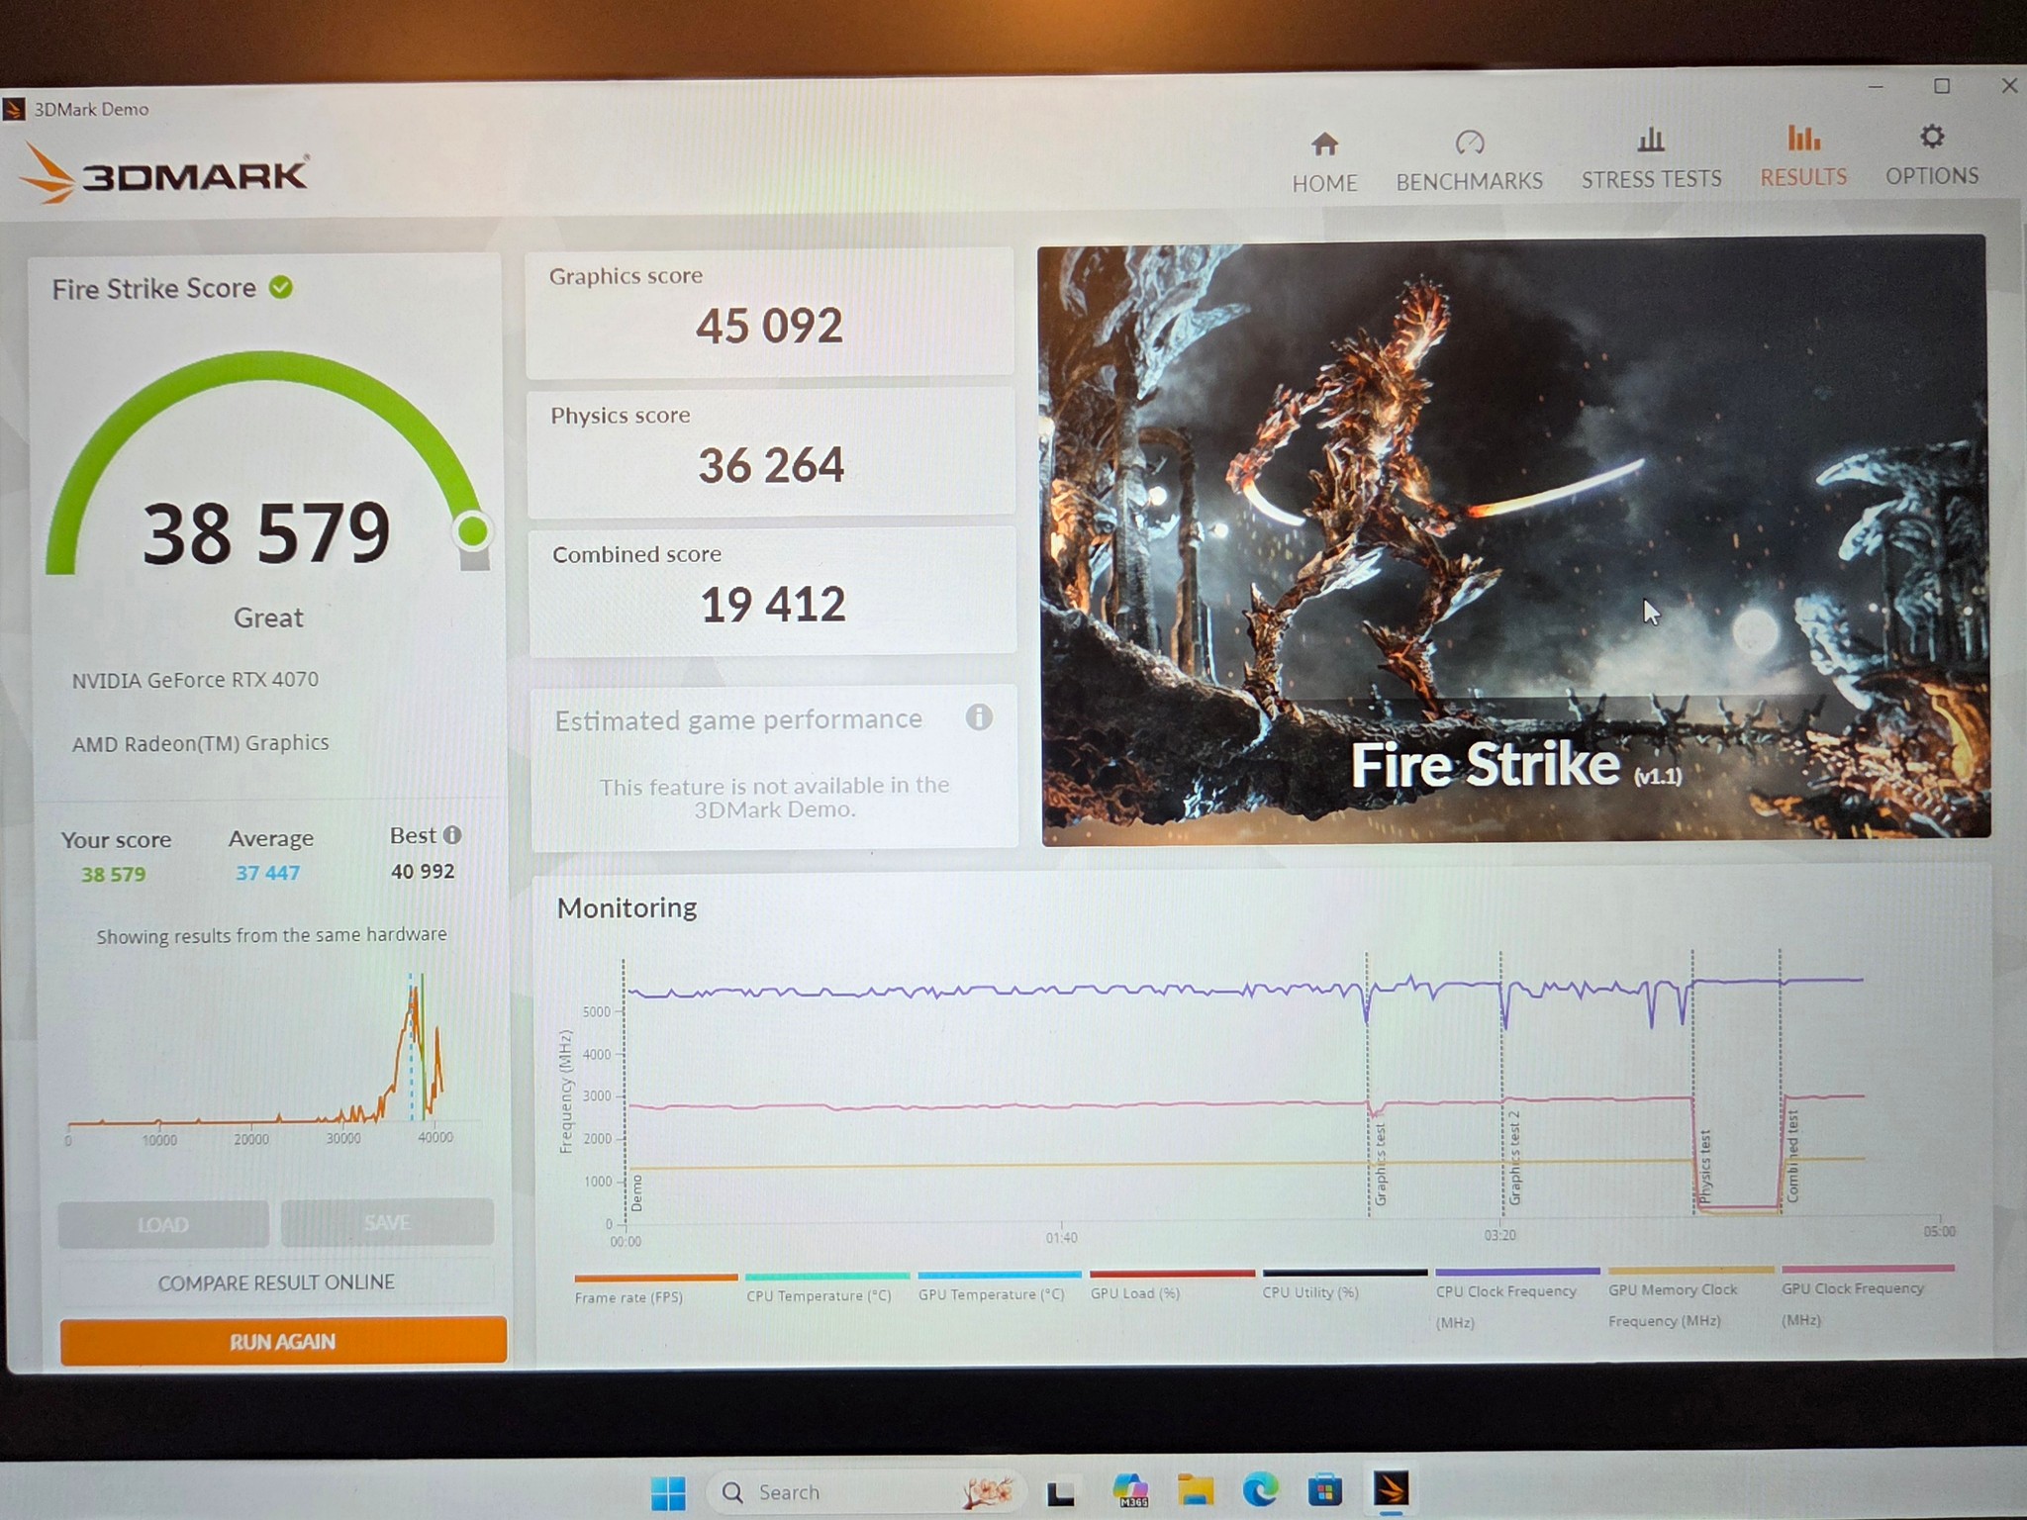Maximize the 3DMark Demo window
This screenshot has width=2027, height=1520.
1942,86
